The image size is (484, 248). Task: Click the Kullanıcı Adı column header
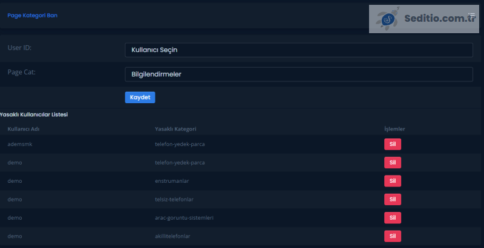(x=24, y=129)
